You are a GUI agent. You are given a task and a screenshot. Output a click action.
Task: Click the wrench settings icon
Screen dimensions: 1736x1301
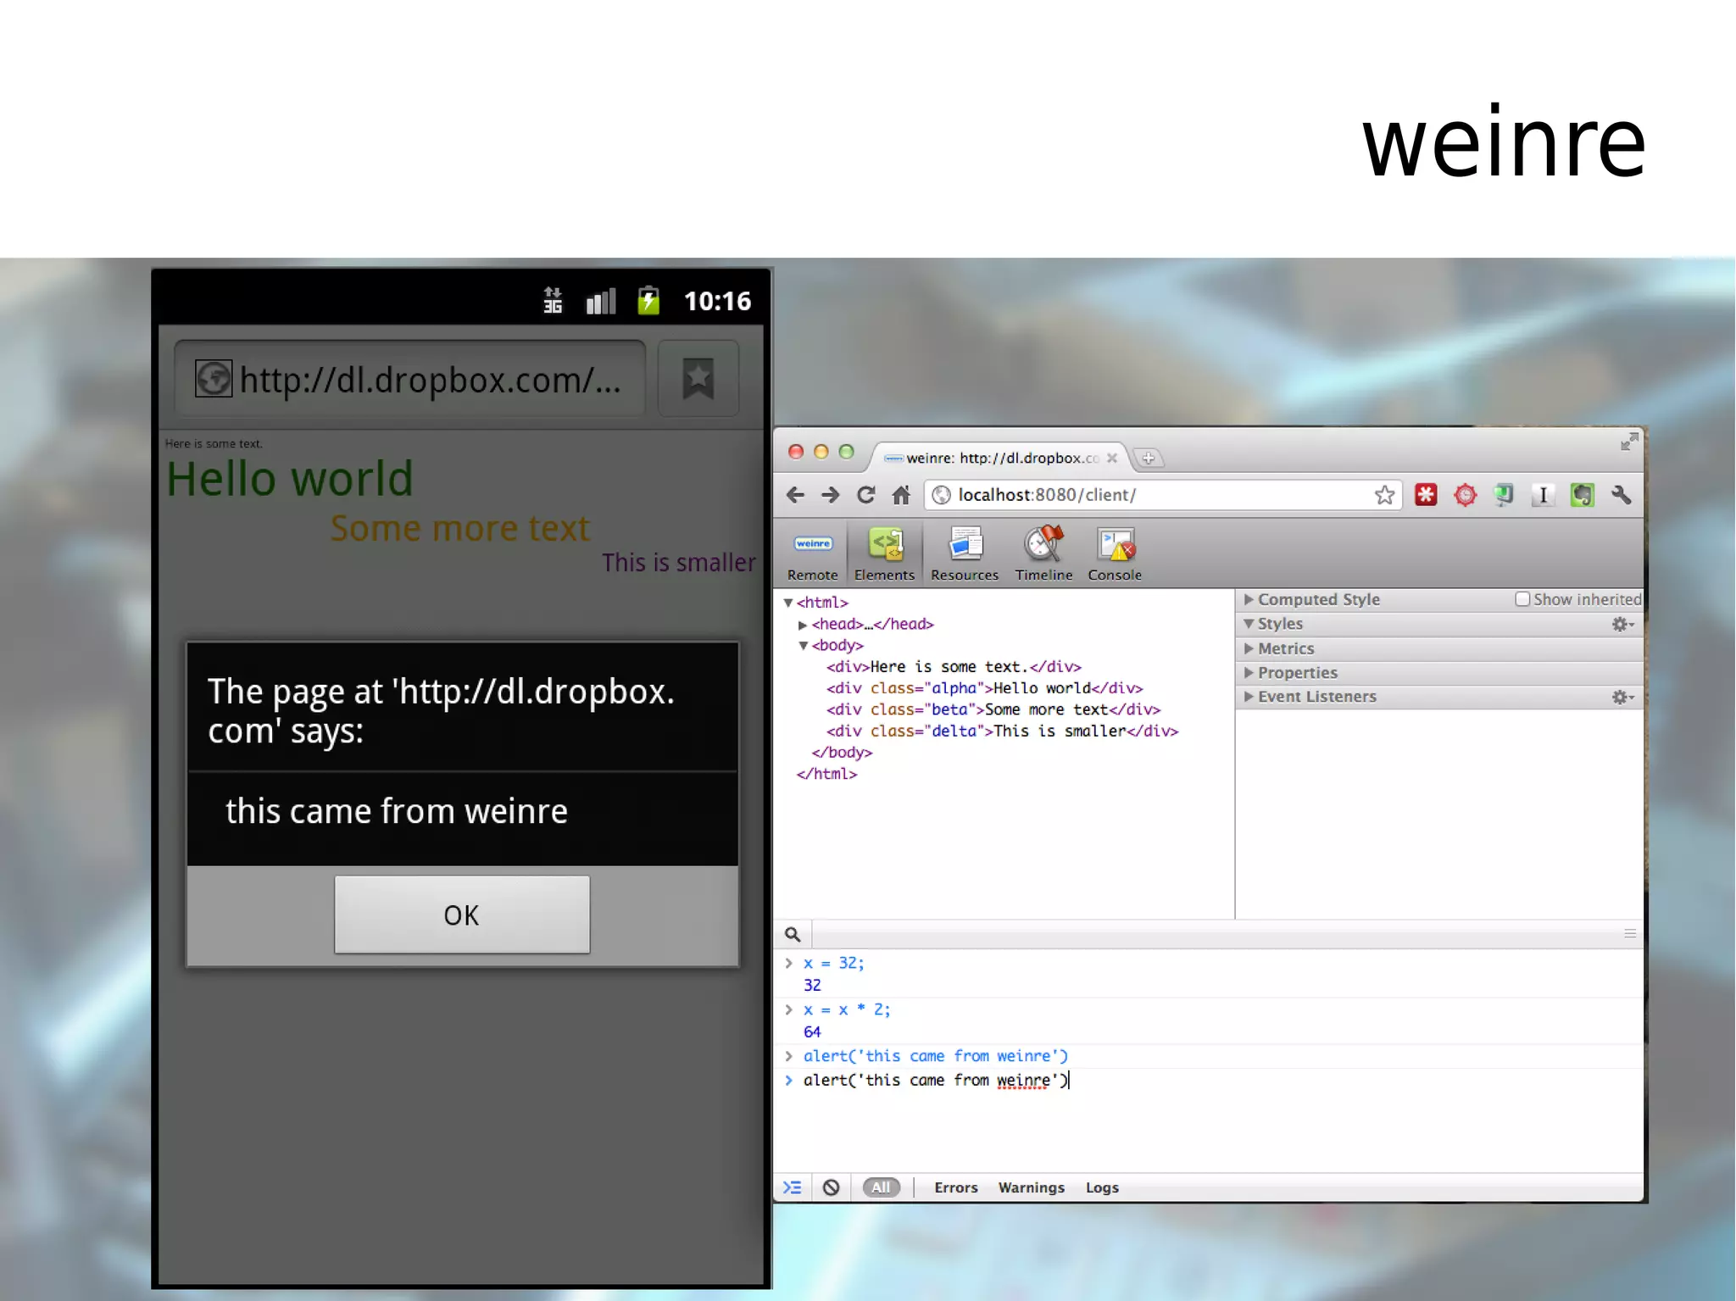[1621, 495]
